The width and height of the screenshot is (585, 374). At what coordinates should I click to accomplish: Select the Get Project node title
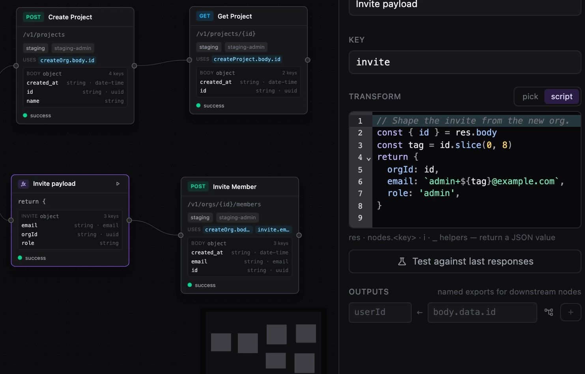coord(235,16)
